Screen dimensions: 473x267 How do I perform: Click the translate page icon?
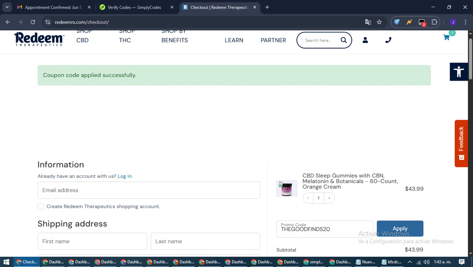tap(368, 22)
